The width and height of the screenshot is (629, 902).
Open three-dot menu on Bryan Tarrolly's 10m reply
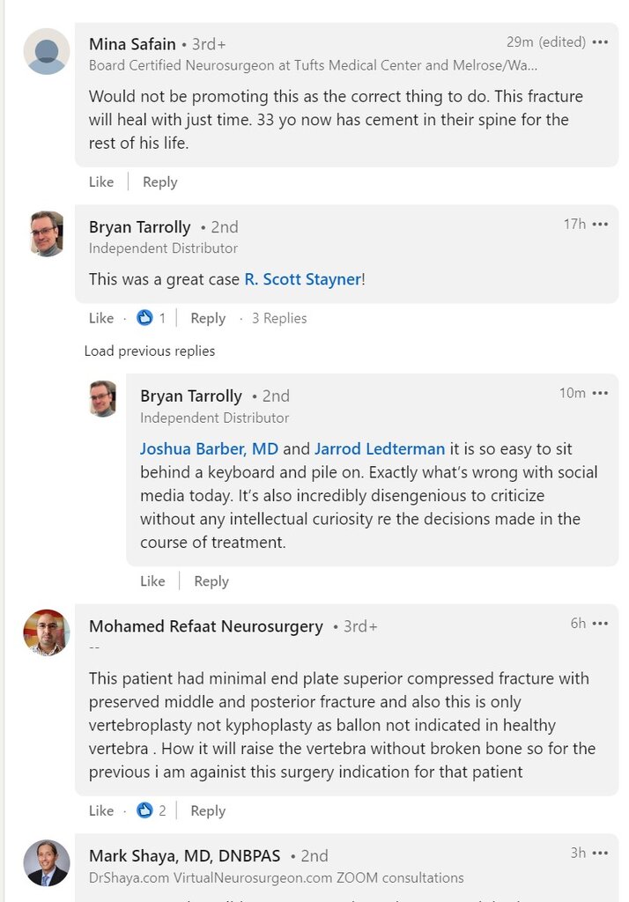pos(600,393)
